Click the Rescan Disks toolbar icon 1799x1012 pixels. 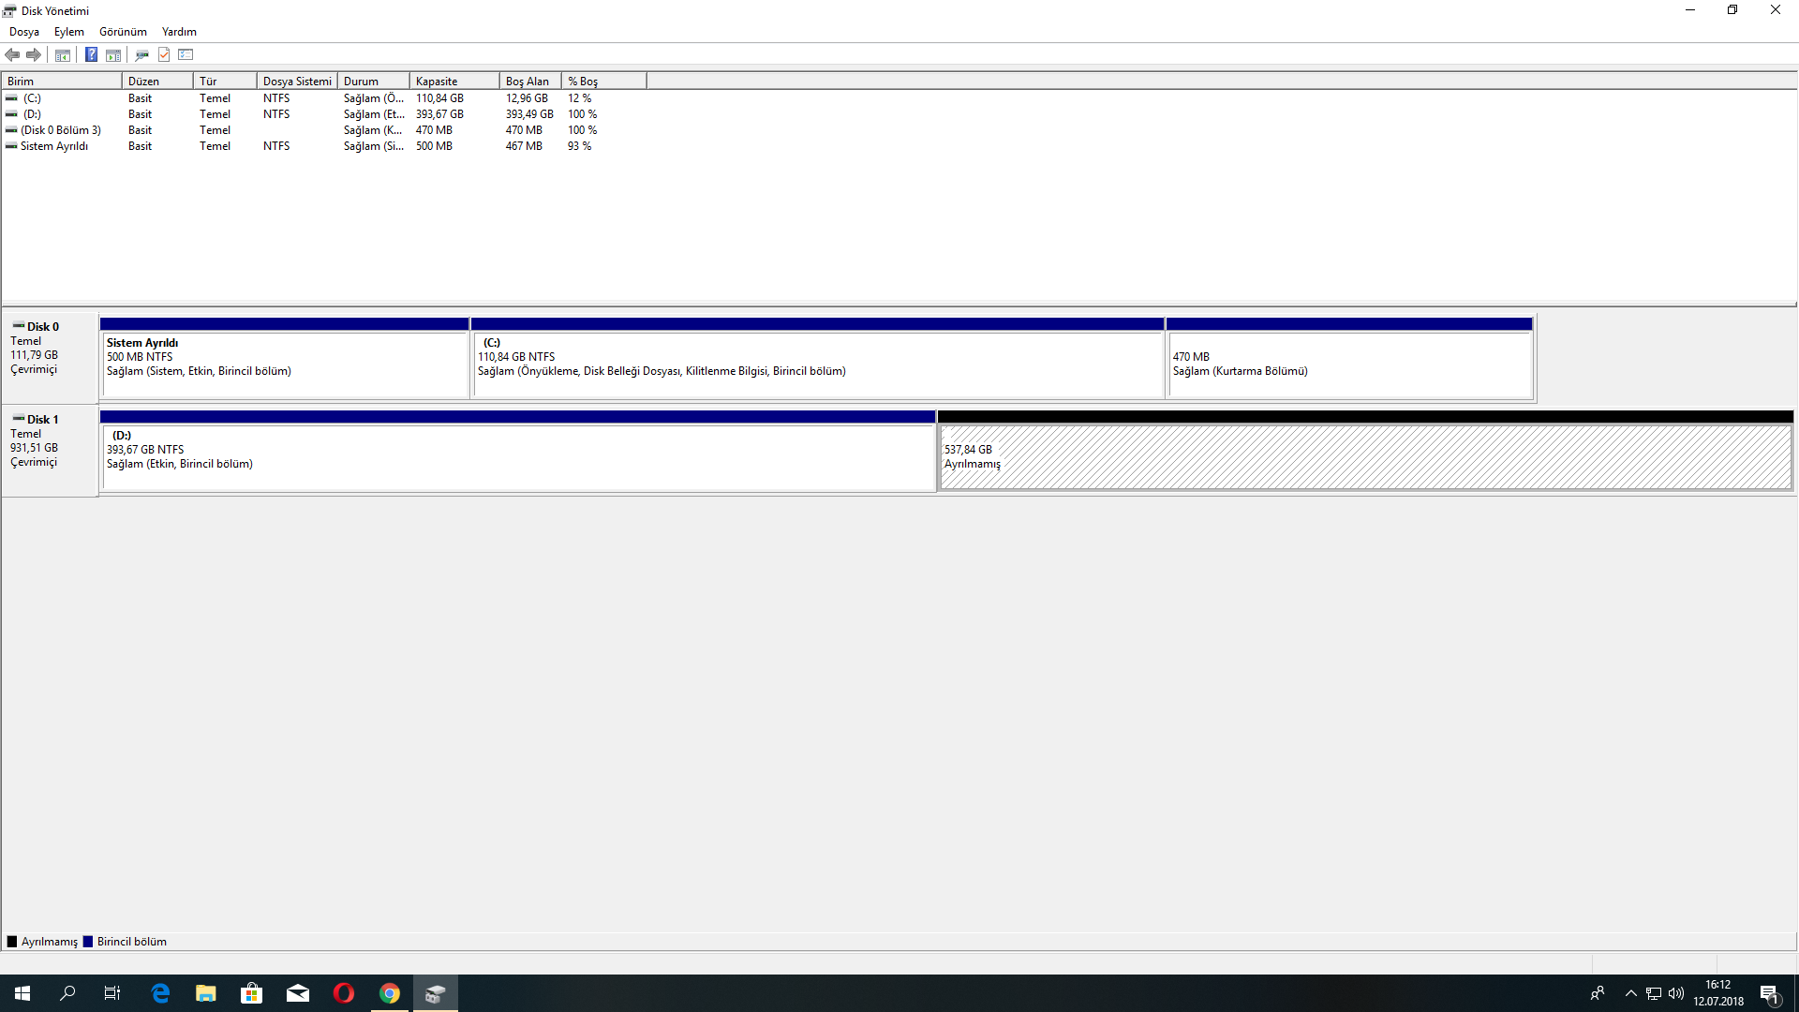[141, 54]
